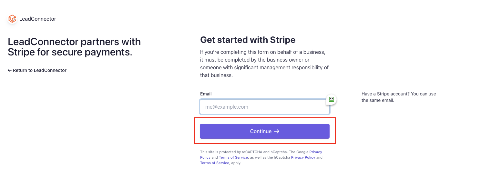The image size is (481, 187).
Task: Click the orange LeadConnector logo icon
Action: [x=12, y=19]
